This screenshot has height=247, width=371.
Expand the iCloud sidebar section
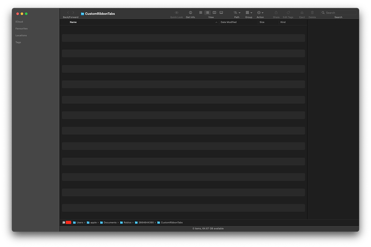pyautogui.click(x=19, y=22)
